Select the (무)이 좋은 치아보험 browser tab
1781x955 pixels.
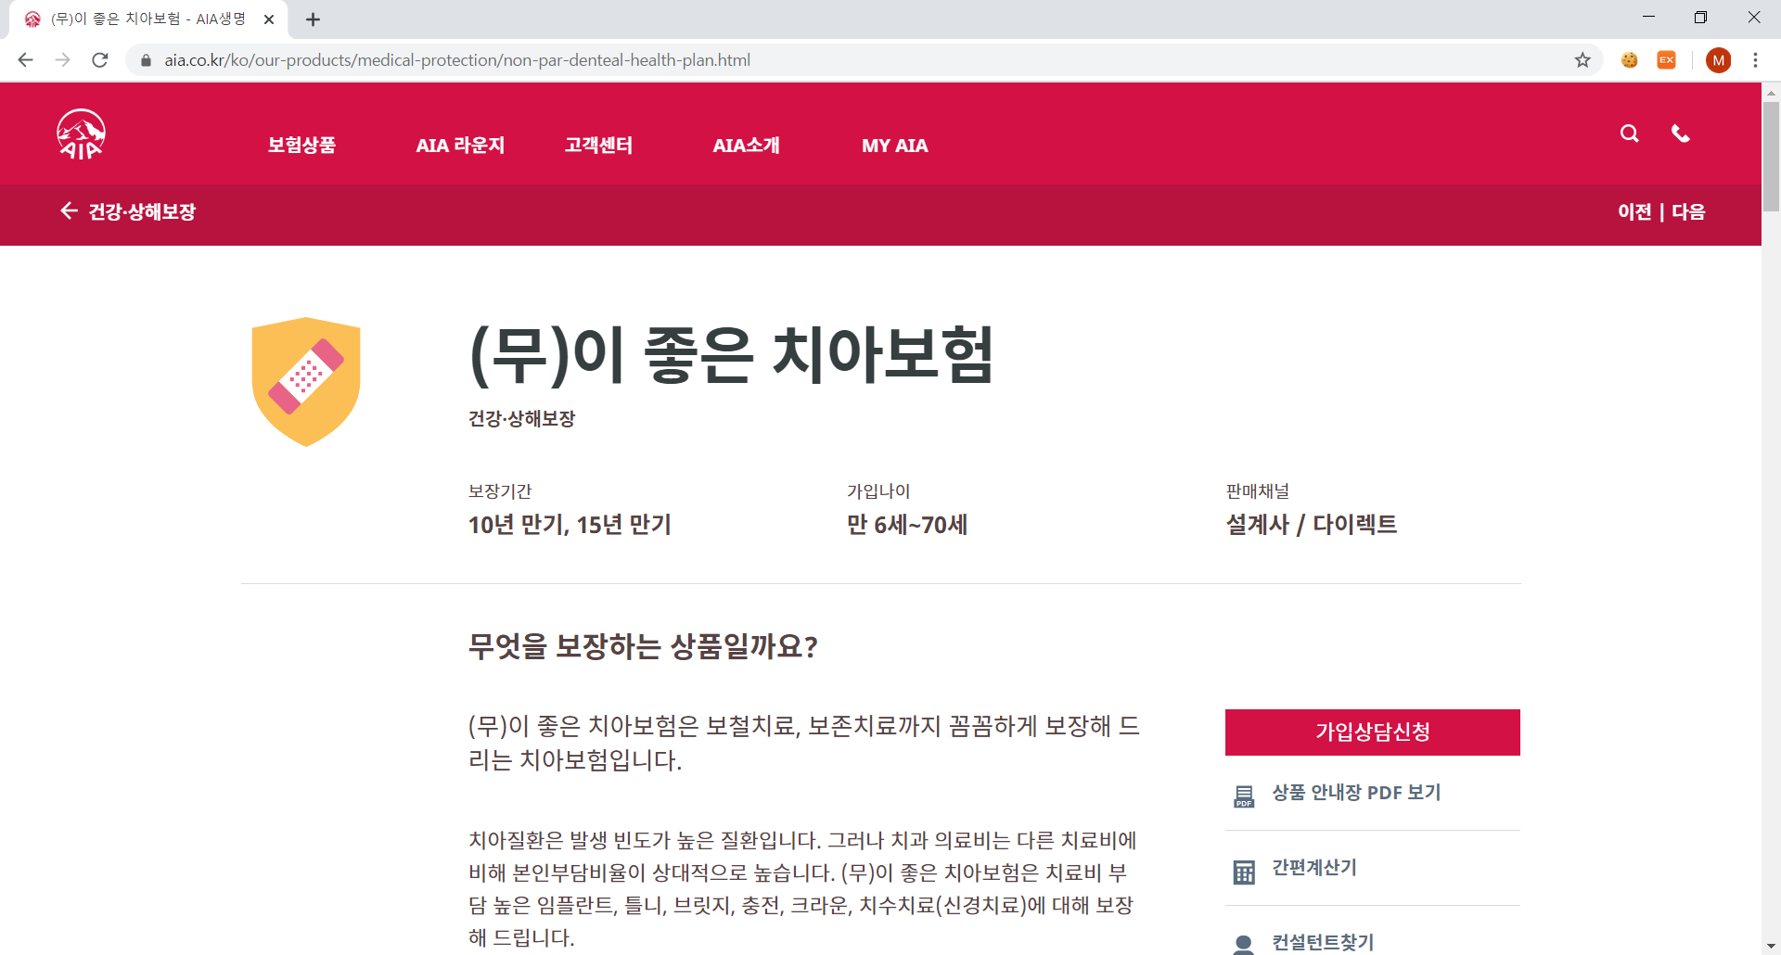tap(148, 19)
